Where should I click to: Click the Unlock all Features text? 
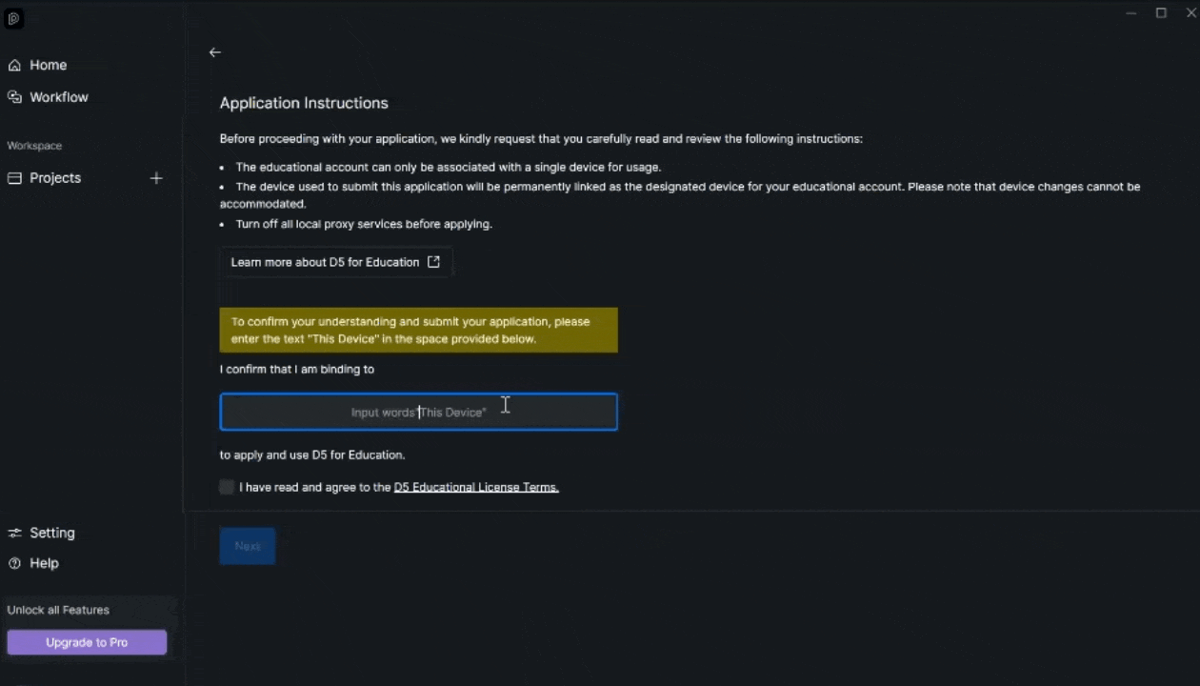pyautogui.click(x=58, y=610)
